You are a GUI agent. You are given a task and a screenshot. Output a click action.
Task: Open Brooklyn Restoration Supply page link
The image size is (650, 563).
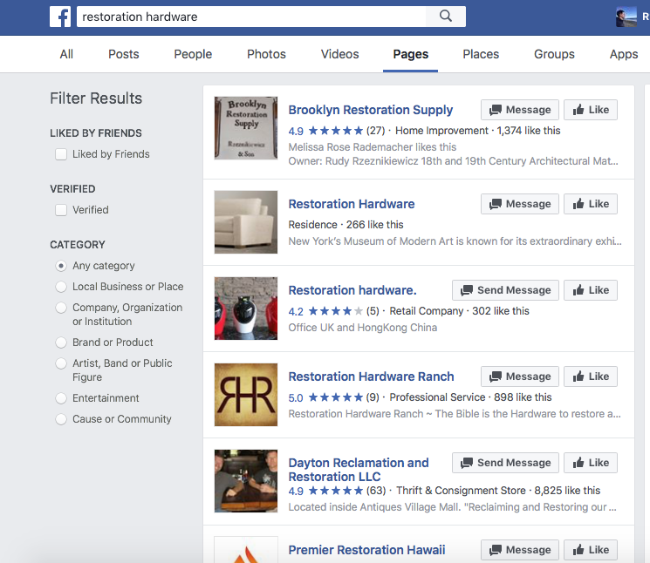[370, 110]
